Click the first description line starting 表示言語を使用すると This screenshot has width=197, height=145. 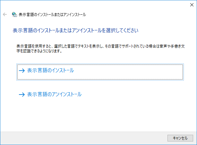tap(96, 47)
